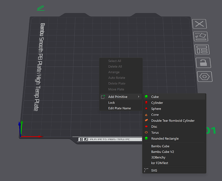Image resolution: width=222 pixels, height=181 pixels.
Task: Click the orange ring icon beside Torus
Action: tap(146, 132)
